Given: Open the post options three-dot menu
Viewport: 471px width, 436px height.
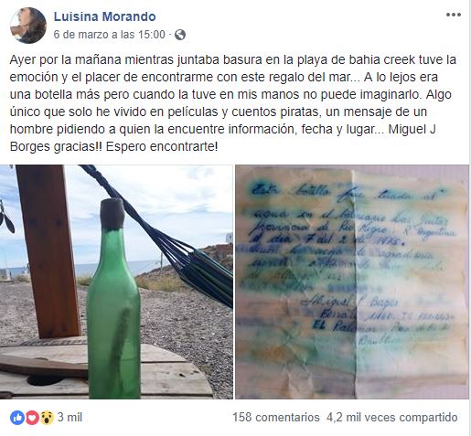Looking at the screenshot, I should pos(454,15).
